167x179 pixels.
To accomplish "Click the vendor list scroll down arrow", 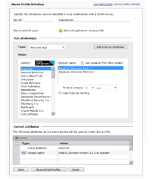I will (x=53, y=114).
